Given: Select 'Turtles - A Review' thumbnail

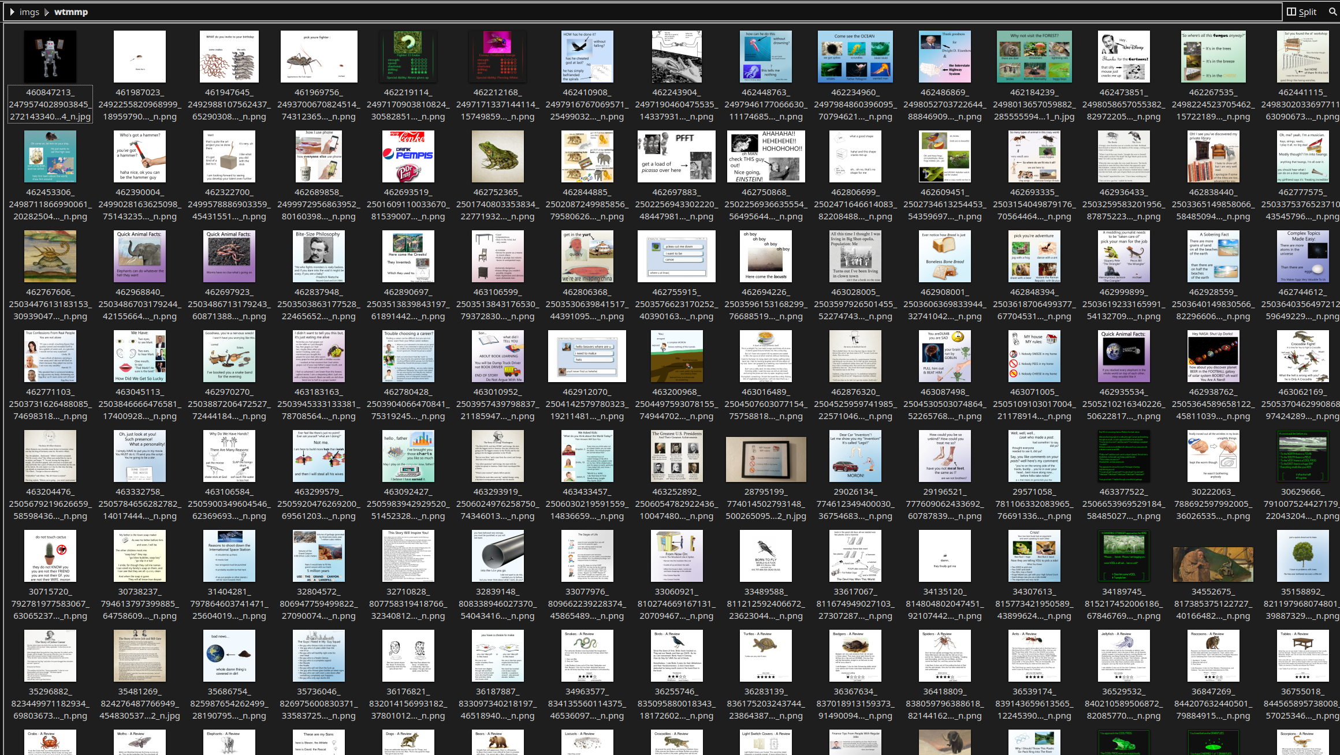Looking at the screenshot, I should 766,656.
